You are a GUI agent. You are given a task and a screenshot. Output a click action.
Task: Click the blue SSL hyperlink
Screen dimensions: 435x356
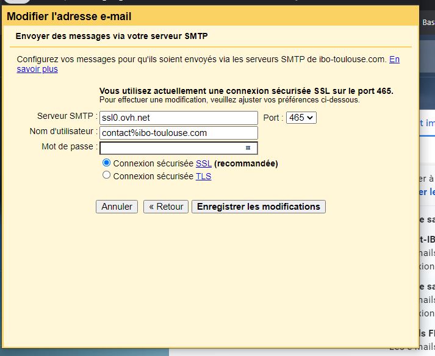tap(203, 163)
